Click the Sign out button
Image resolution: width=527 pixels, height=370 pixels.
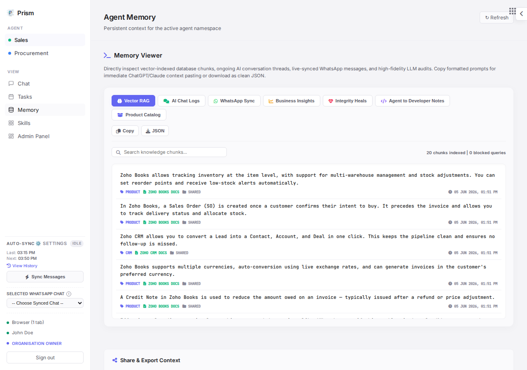[45, 358]
